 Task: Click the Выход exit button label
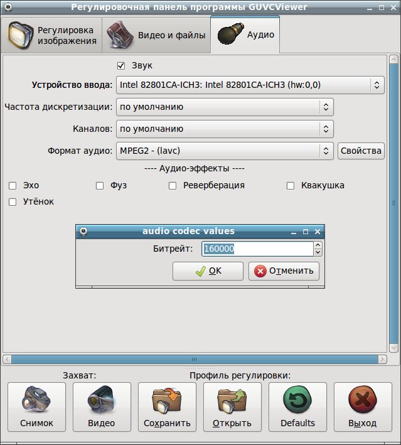pos(362,423)
